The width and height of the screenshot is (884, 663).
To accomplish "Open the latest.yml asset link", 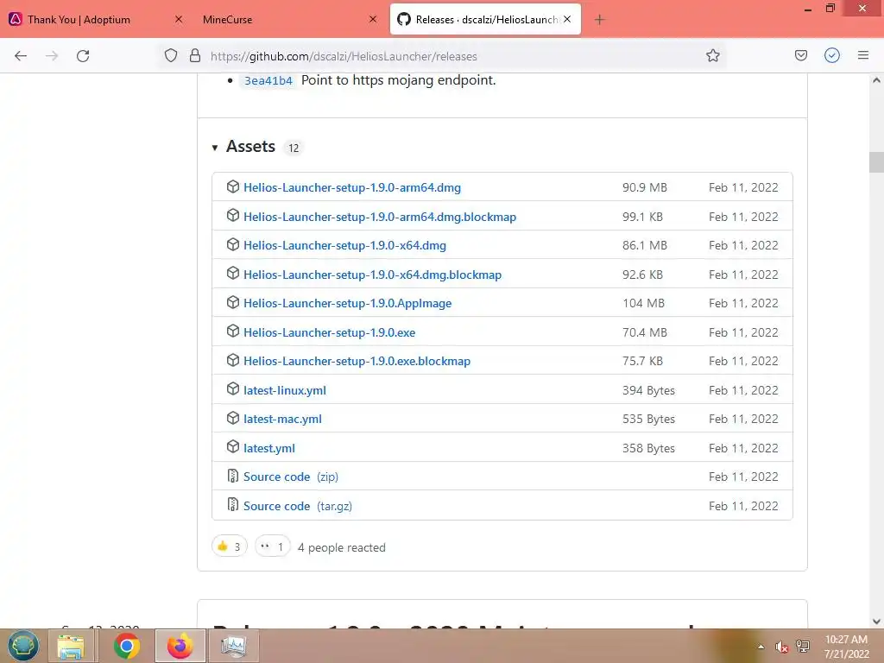I will pos(269,449).
